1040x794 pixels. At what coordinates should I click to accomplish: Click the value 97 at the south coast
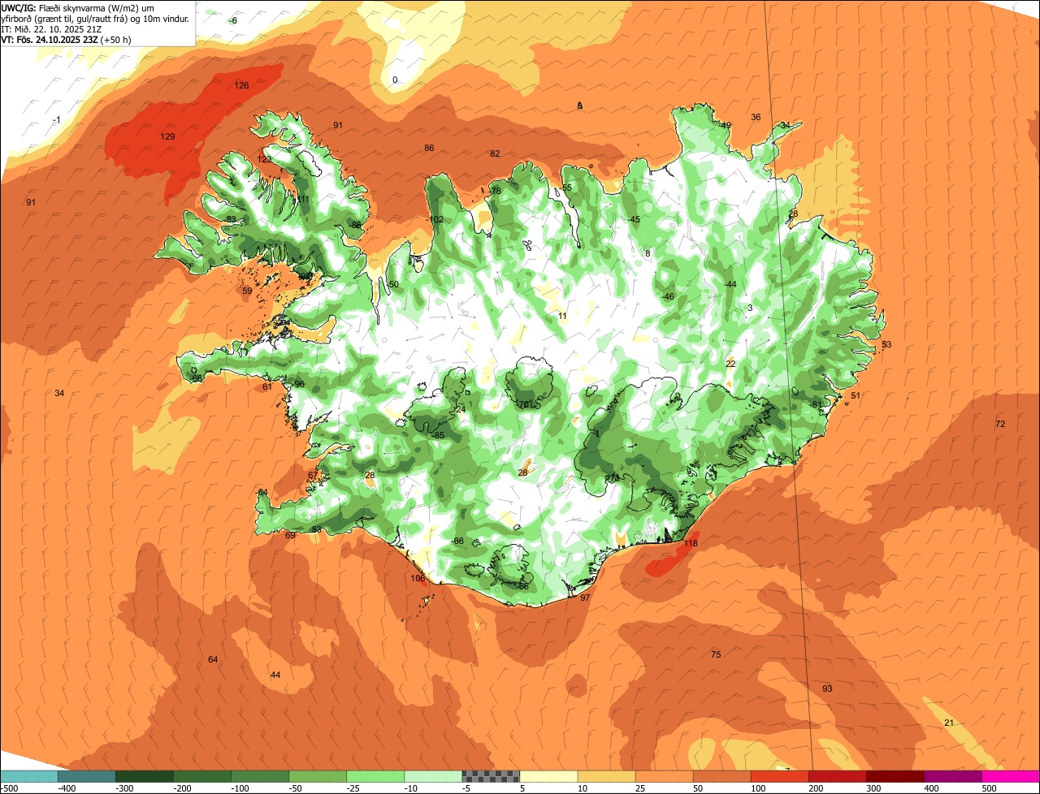pyautogui.click(x=585, y=598)
